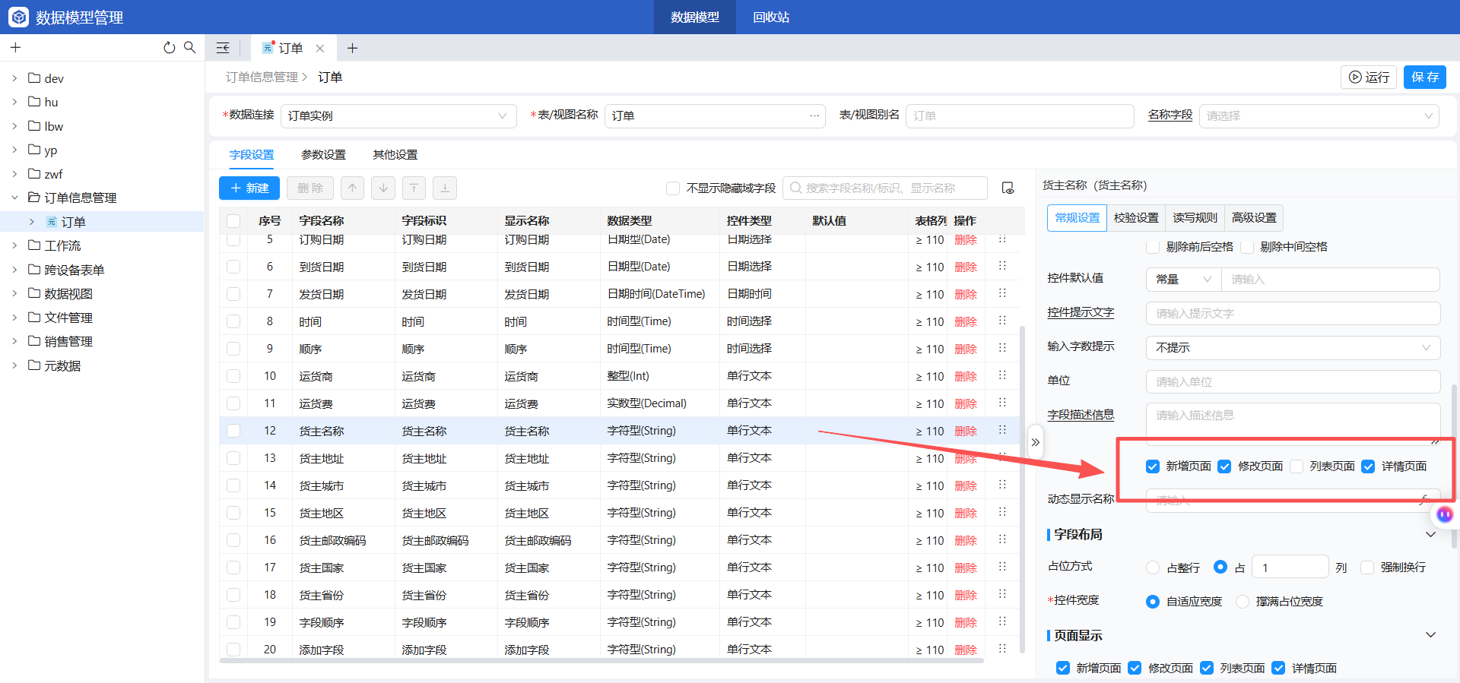Move the selected field down one row
Image resolution: width=1460 pixels, height=683 pixels.
383,188
